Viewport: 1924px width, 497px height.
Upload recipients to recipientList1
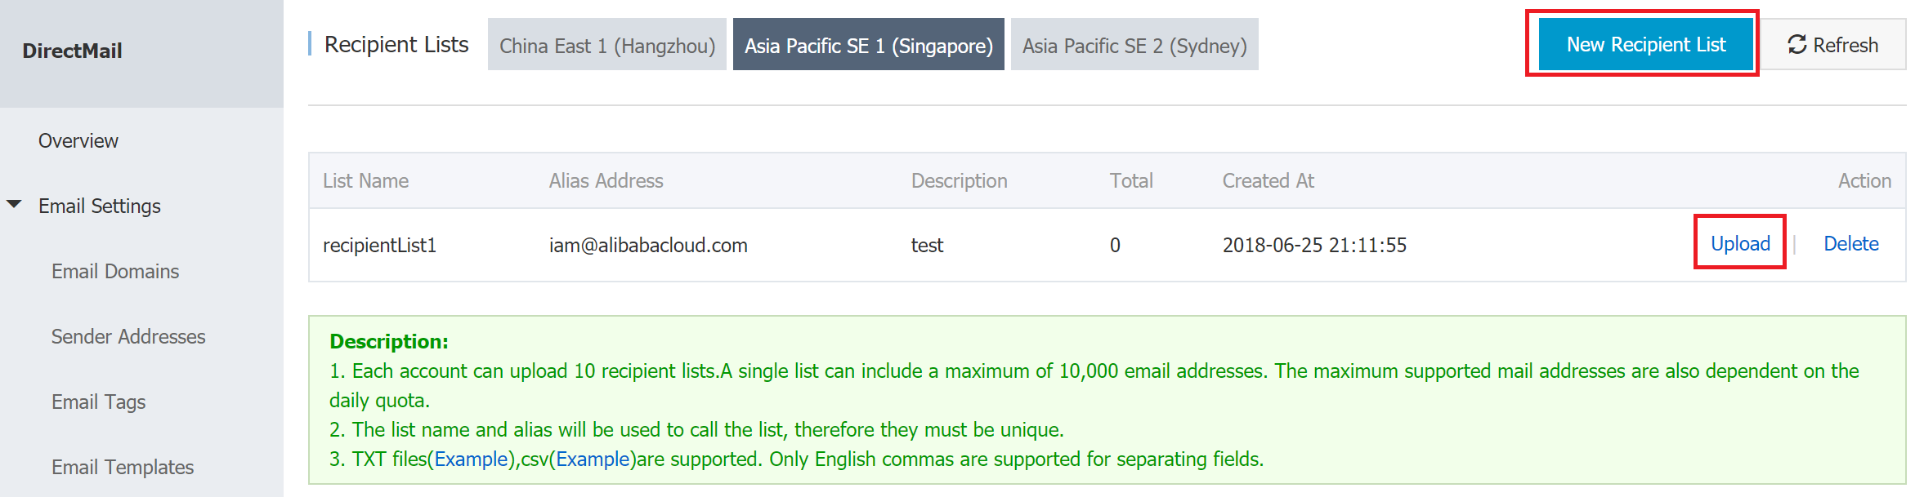(1740, 244)
